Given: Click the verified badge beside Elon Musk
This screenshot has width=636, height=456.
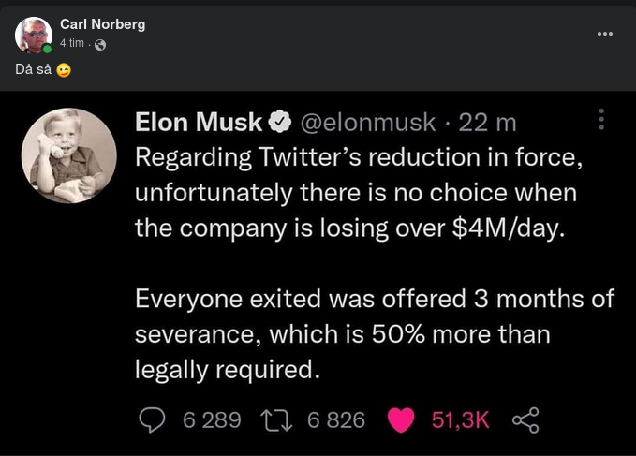Looking at the screenshot, I should [x=279, y=123].
